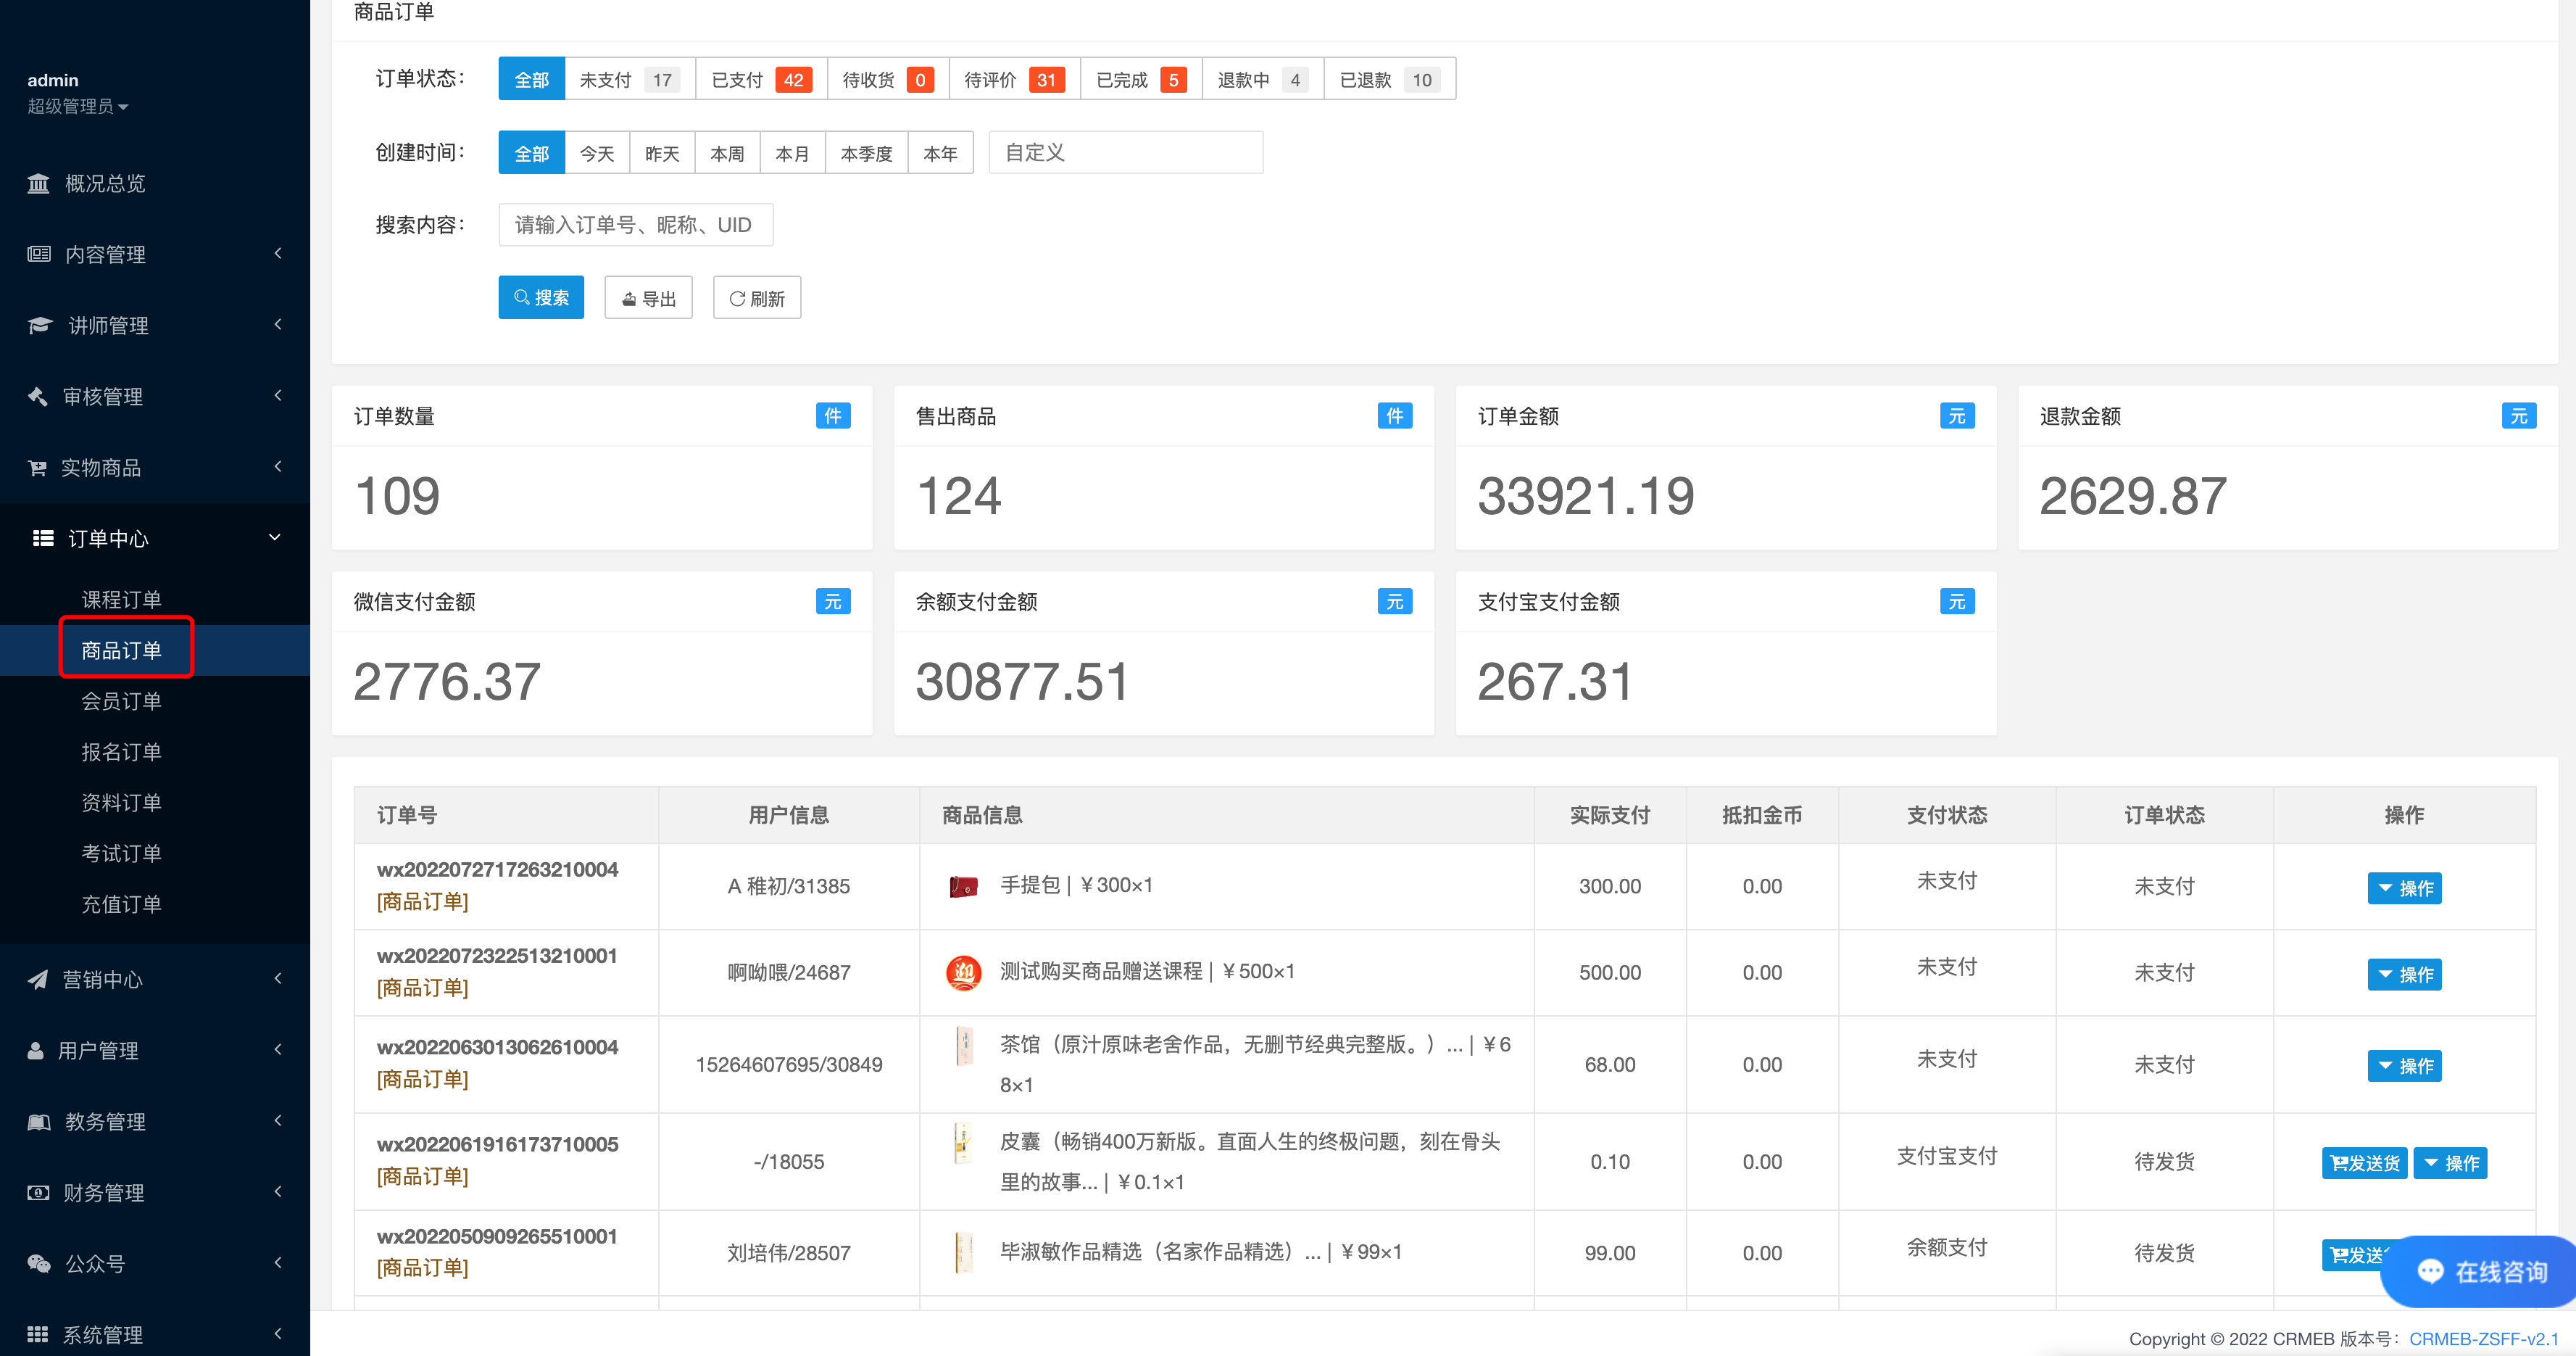The height and width of the screenshot is (1356, 2576).
Task: Click the 内容管理 newspaper icon
Action: [x=38, y=255]
